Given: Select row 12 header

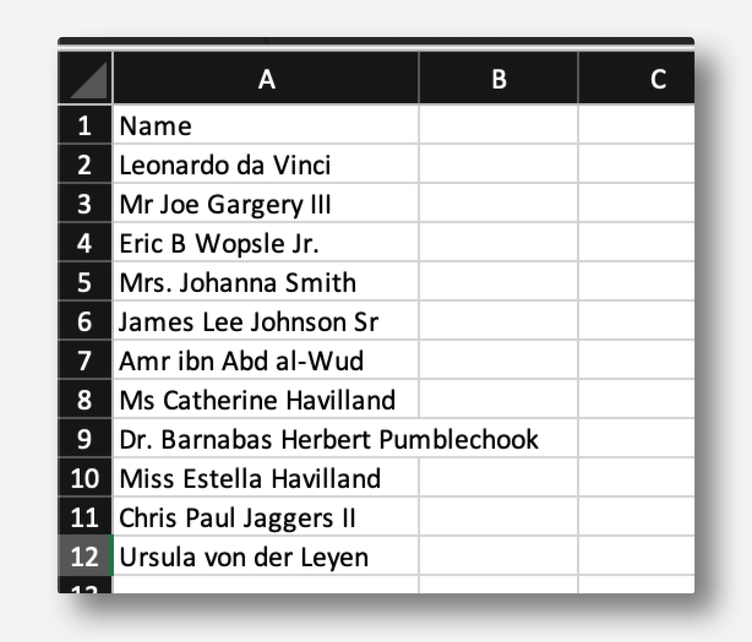Looking at the screenshot, I should tap(85, 557).
